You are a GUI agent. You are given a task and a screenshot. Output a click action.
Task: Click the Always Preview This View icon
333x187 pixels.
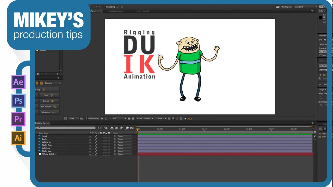pyautogui.click(x=65, y=118)
